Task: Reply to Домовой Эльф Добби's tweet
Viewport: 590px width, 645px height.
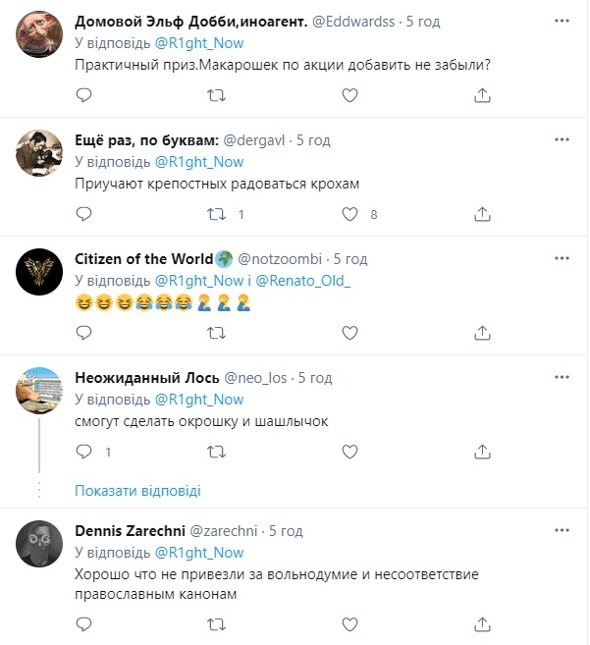Action: coord(84,94)
